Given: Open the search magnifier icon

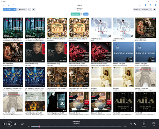Looking at the screenshot, I should 155,5.
